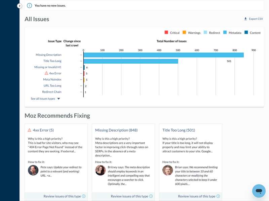Click the Export CSV download icon

click(245, 19)
